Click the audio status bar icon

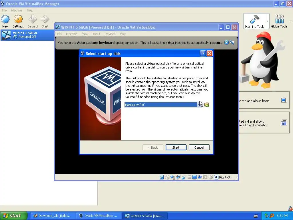pos(173,177)
